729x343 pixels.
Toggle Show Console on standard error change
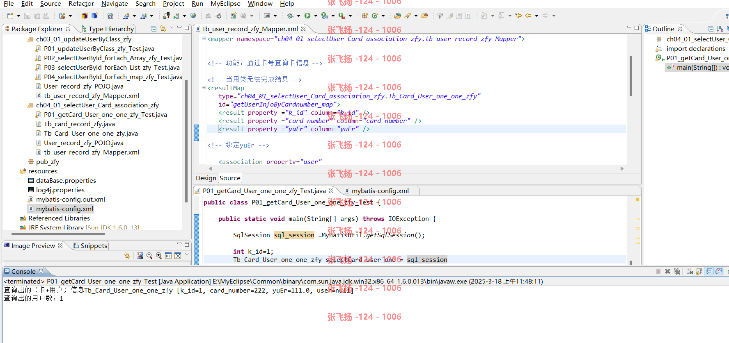pyautogui.click(x=718, y=271)
